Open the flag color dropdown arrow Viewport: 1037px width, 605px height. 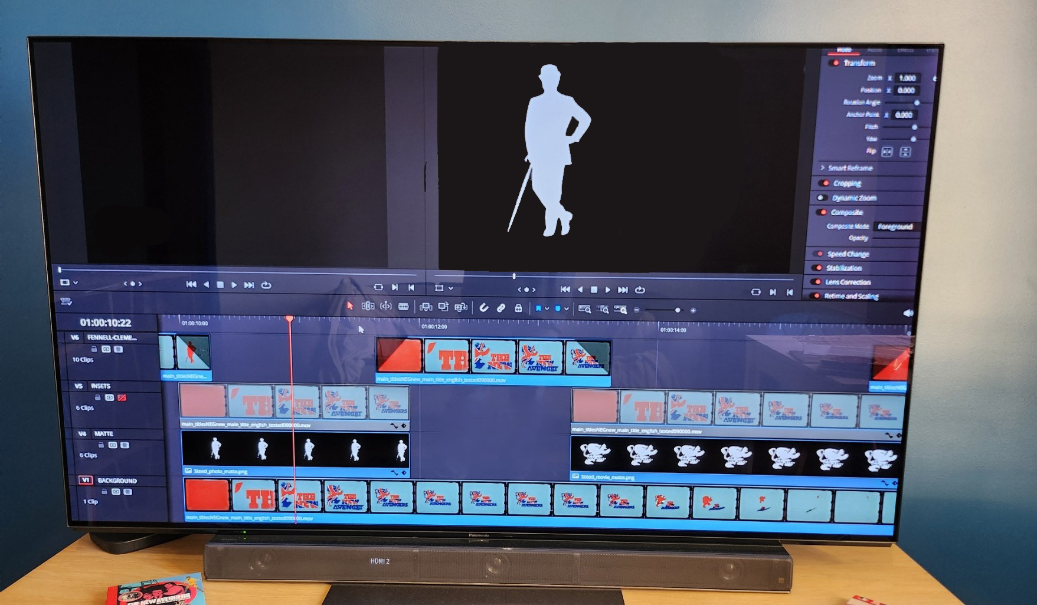coord(547,308)
